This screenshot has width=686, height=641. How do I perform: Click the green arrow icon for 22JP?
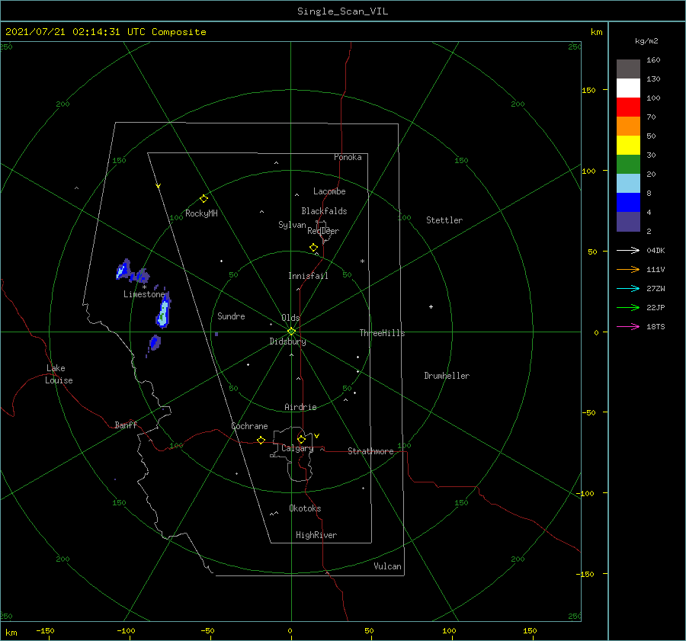pos(628,307)
